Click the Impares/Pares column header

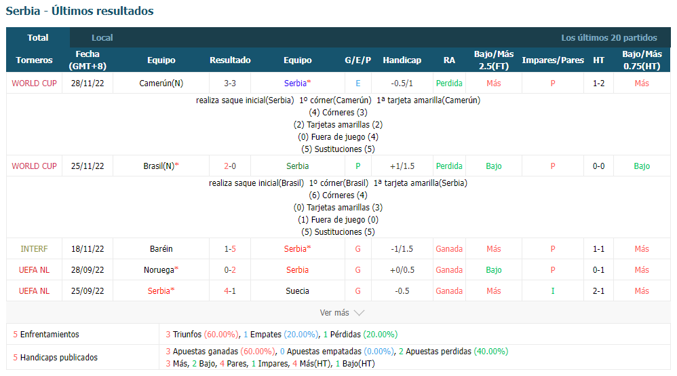point(553,60)
